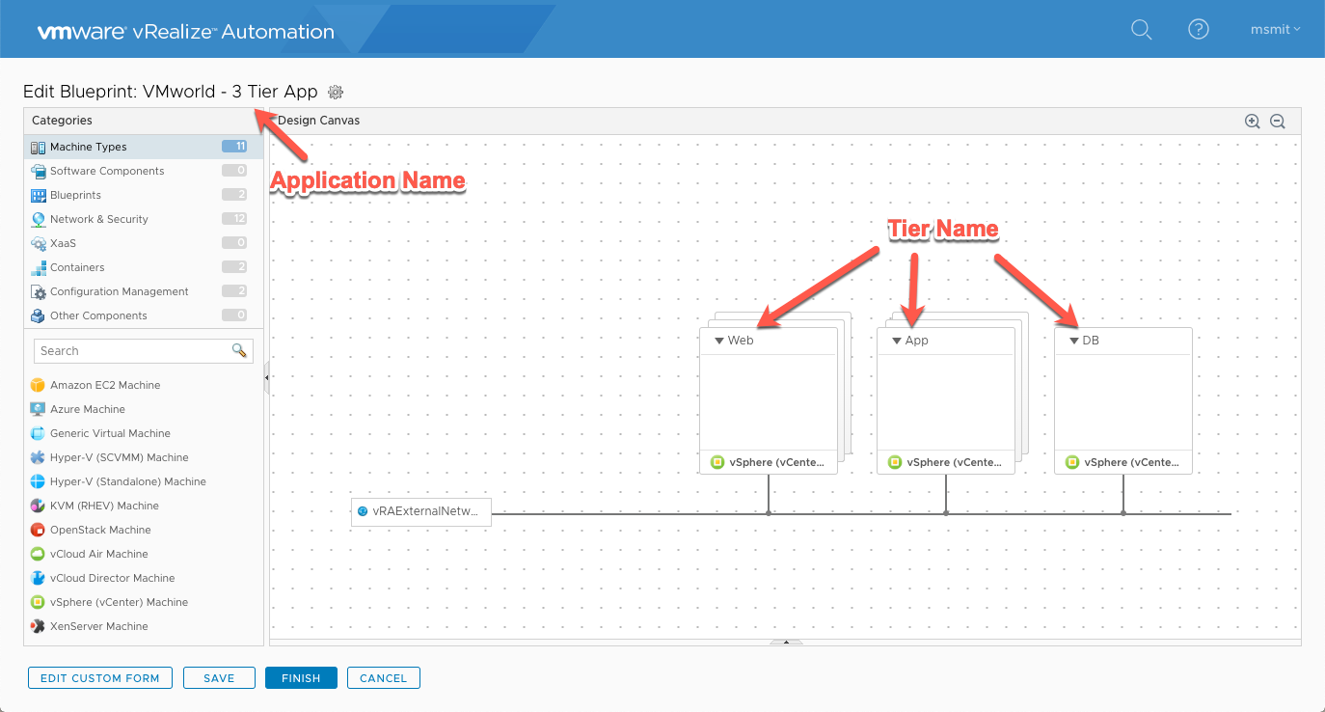Select the Containers category
The image size is (1325, 712).
tap(144, 267)
